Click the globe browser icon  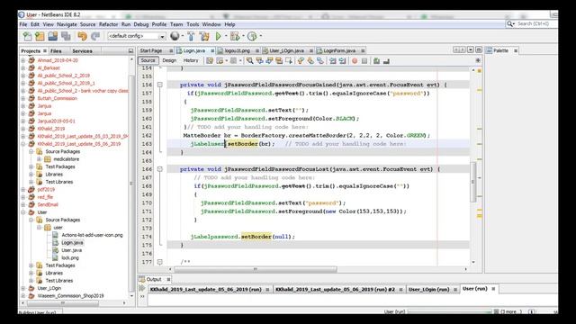(x=175, y=36)
